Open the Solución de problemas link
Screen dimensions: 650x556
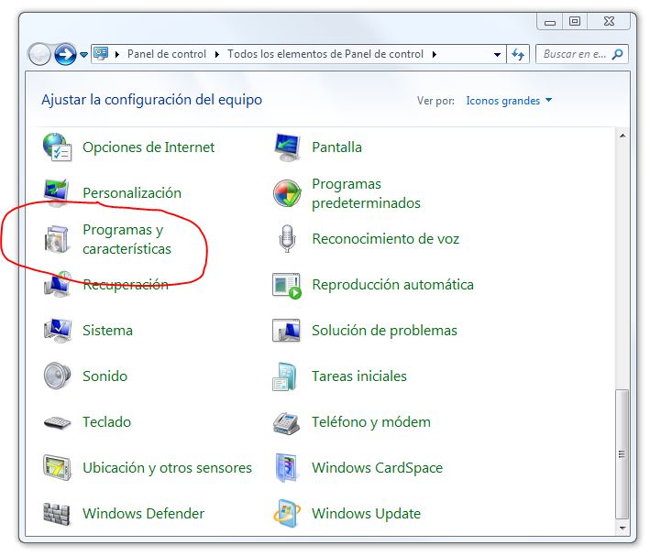(384, 331)
